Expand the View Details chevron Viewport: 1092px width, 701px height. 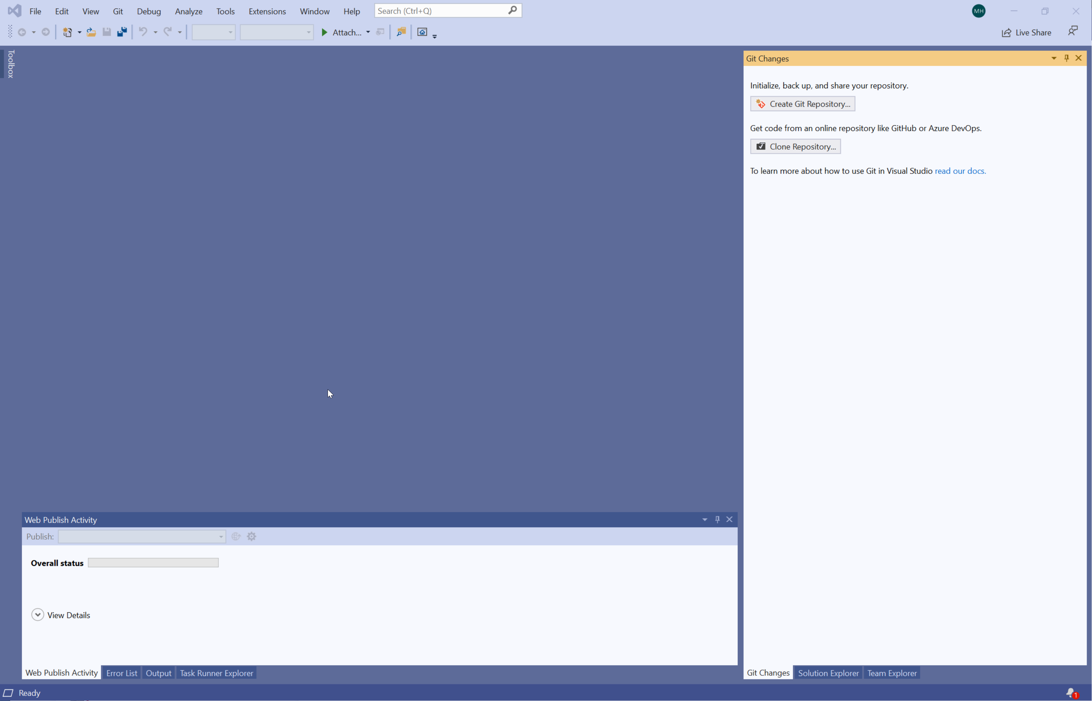[38, 615]
